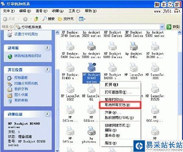The height and width of the screenshot is (152, 183).
Task: Click the sidebar scroll-down arrow
Action: pyautogui.click(x=57, y=151)
